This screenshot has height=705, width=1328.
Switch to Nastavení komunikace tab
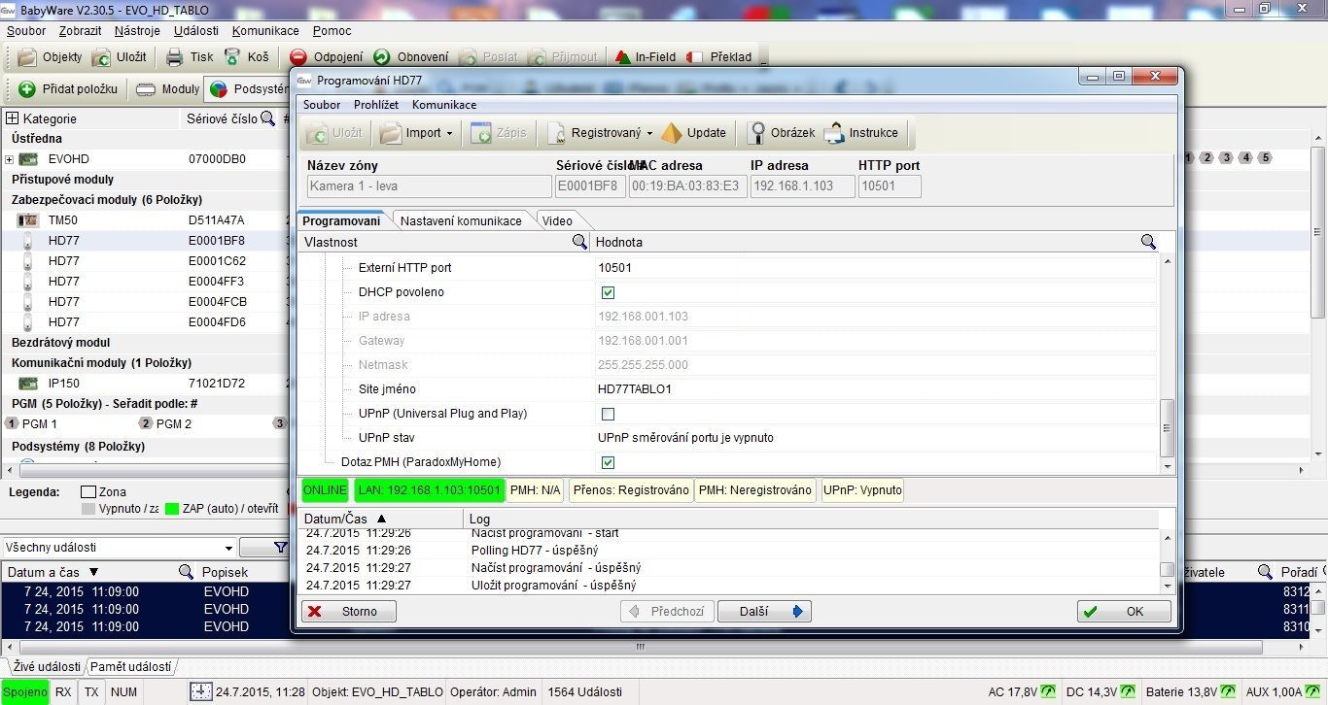pyautogui.click(x=461, y=220)
